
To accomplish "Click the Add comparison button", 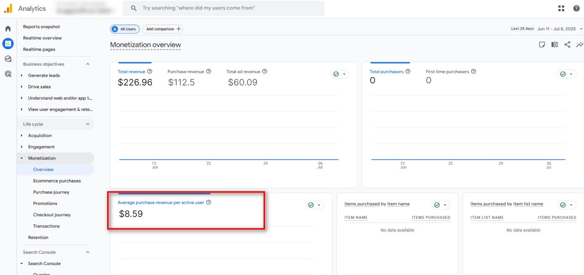I will click(163, 29).
